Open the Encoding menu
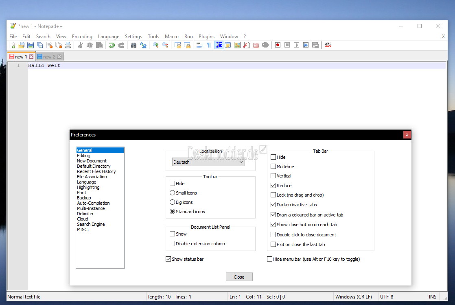The height and width of the screenshot is (305, 455). [82, 37]
